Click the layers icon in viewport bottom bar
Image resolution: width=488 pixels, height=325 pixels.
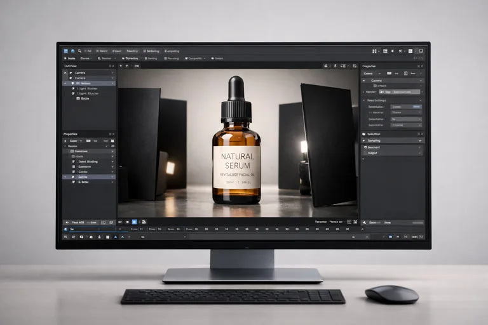click(144, 222)
